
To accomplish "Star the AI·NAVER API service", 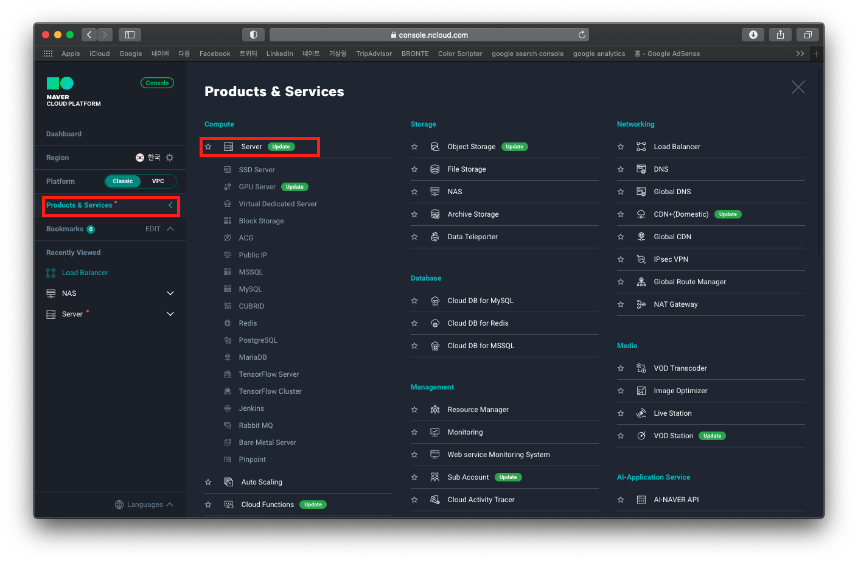I will coord(621,500).
